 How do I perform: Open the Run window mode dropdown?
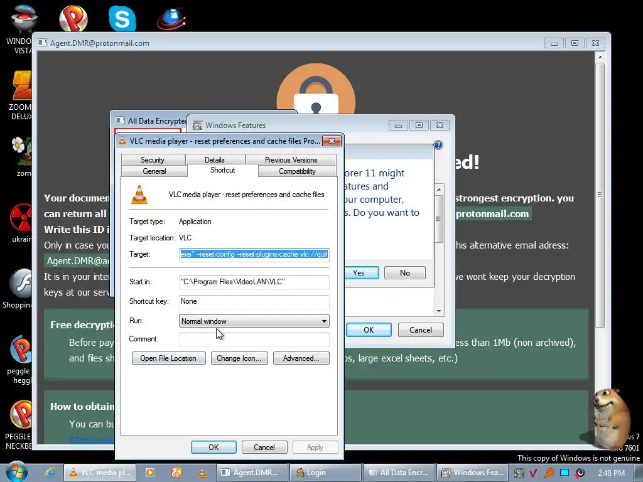(x=254, y=321)
